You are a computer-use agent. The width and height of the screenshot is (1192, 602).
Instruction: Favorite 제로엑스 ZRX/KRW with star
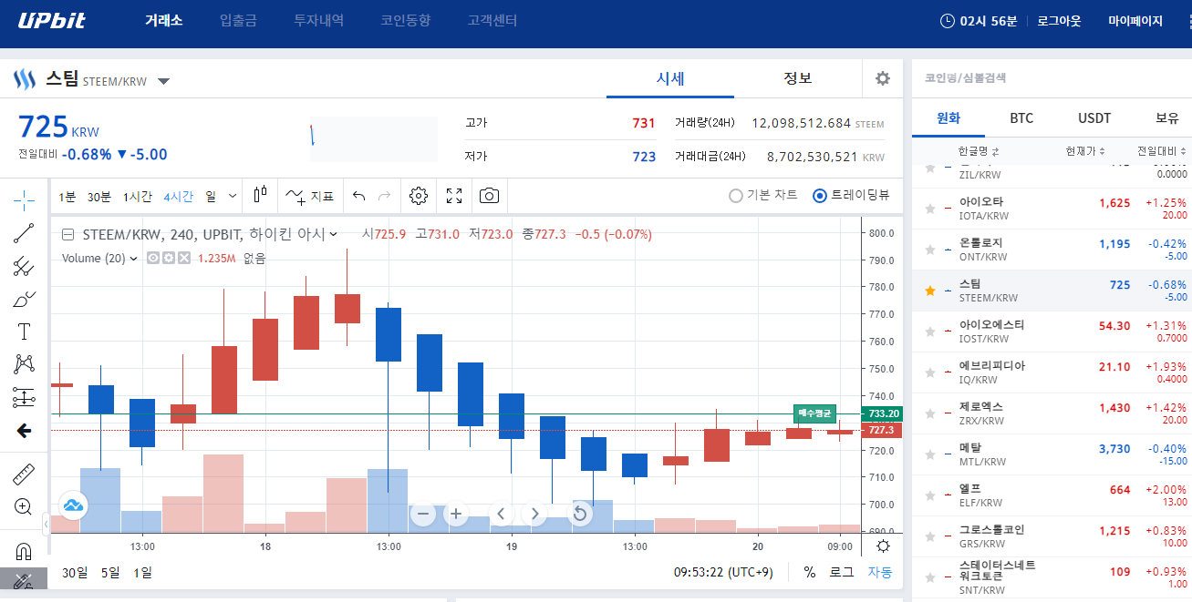[930, 413]
